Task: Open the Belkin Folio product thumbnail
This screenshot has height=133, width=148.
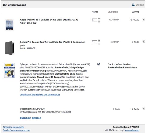Action: coord(9,48)
